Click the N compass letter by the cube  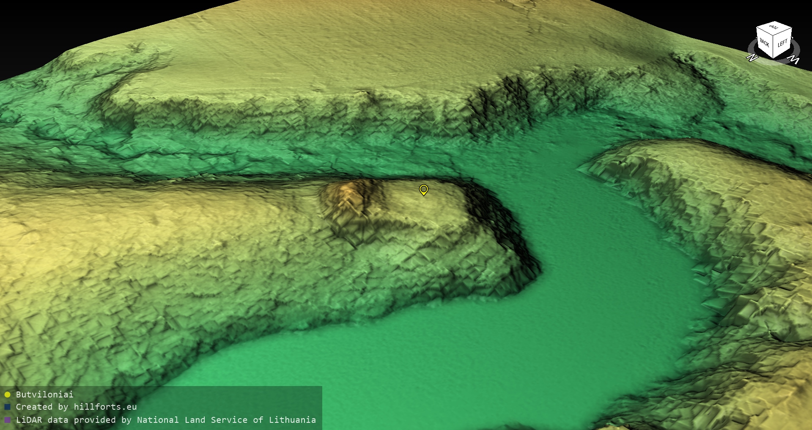[x=752, y=58]
